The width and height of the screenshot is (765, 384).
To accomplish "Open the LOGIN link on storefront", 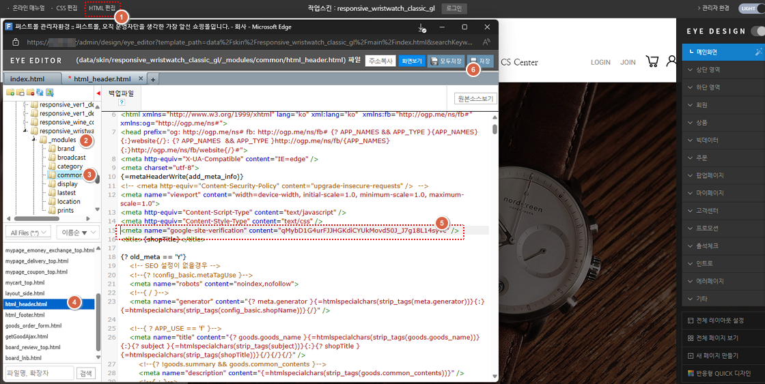I will 600,62.
